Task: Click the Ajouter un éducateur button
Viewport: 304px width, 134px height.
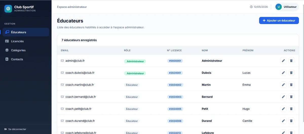Action: coord(279,20)
